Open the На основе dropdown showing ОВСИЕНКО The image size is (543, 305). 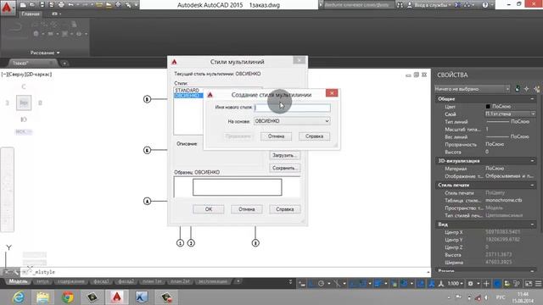coord(292,121)
